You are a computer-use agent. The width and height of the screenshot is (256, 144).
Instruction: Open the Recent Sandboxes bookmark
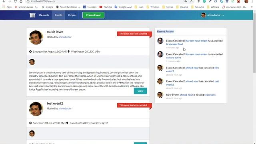coord(68,7)
